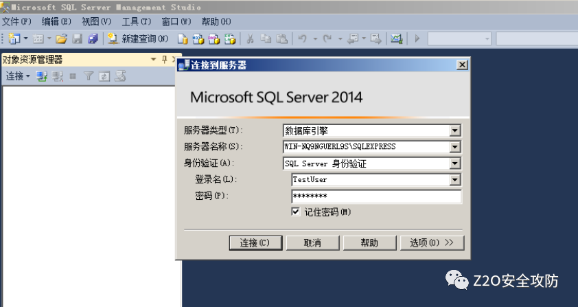Open the 帮助(H) menu
Image resolution: width=578 pixels, height=307 pixels.
(216, 22)
